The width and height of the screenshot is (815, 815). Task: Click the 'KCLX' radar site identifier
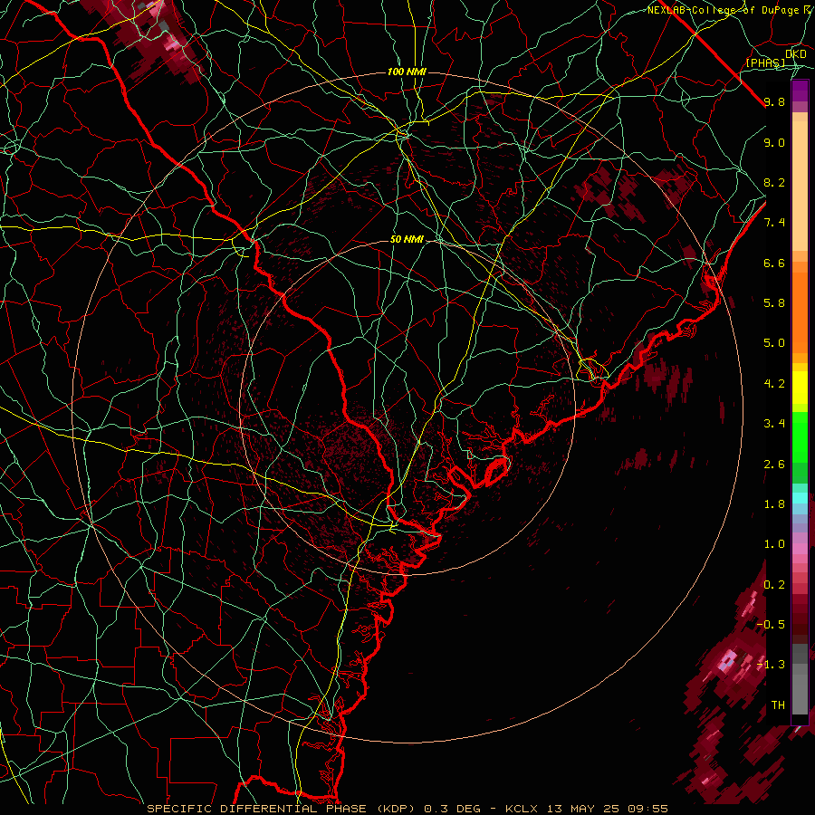click(x=523, y=809)
